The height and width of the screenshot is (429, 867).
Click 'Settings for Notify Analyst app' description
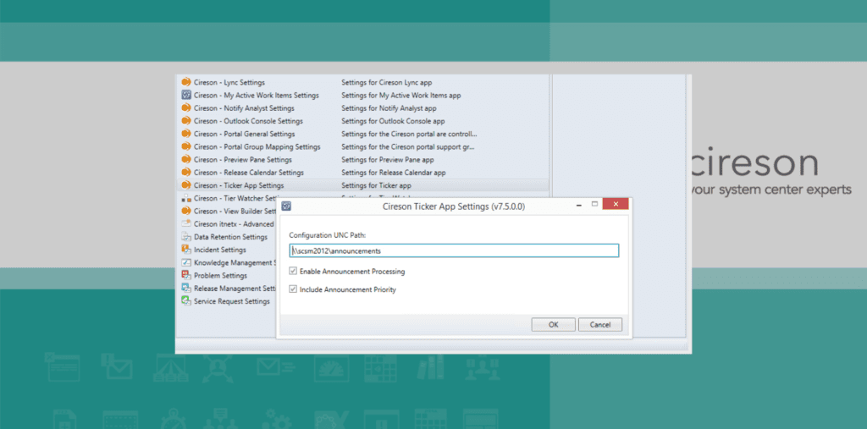389,107
